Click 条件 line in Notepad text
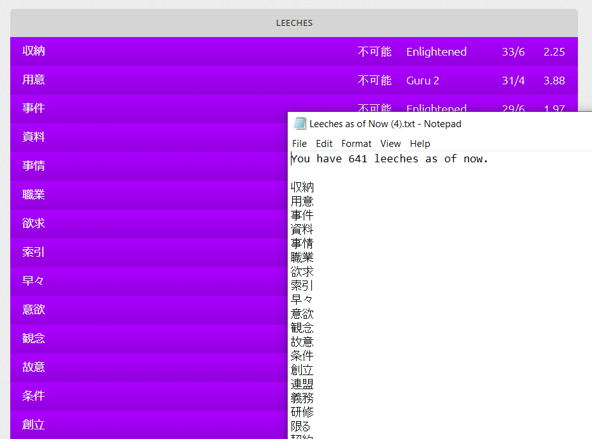The image size is (592, 439). tap(302, 356)
